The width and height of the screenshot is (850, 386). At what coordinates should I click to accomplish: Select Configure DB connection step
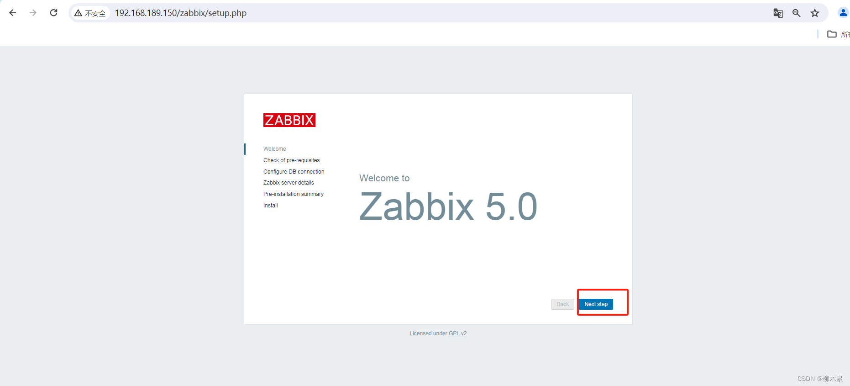pyautogui.click(x=294, y=172)
